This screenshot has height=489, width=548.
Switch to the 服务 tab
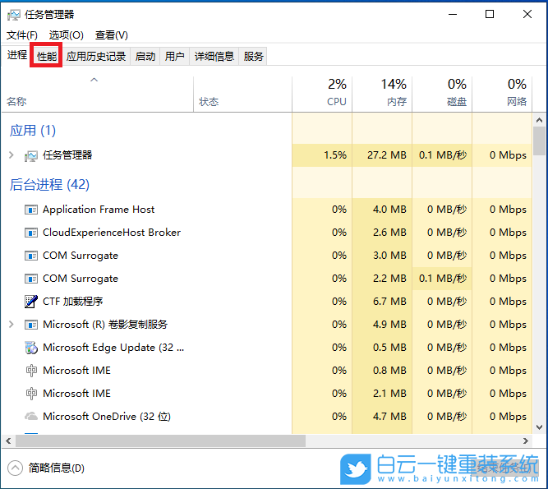tap(253, 56)
